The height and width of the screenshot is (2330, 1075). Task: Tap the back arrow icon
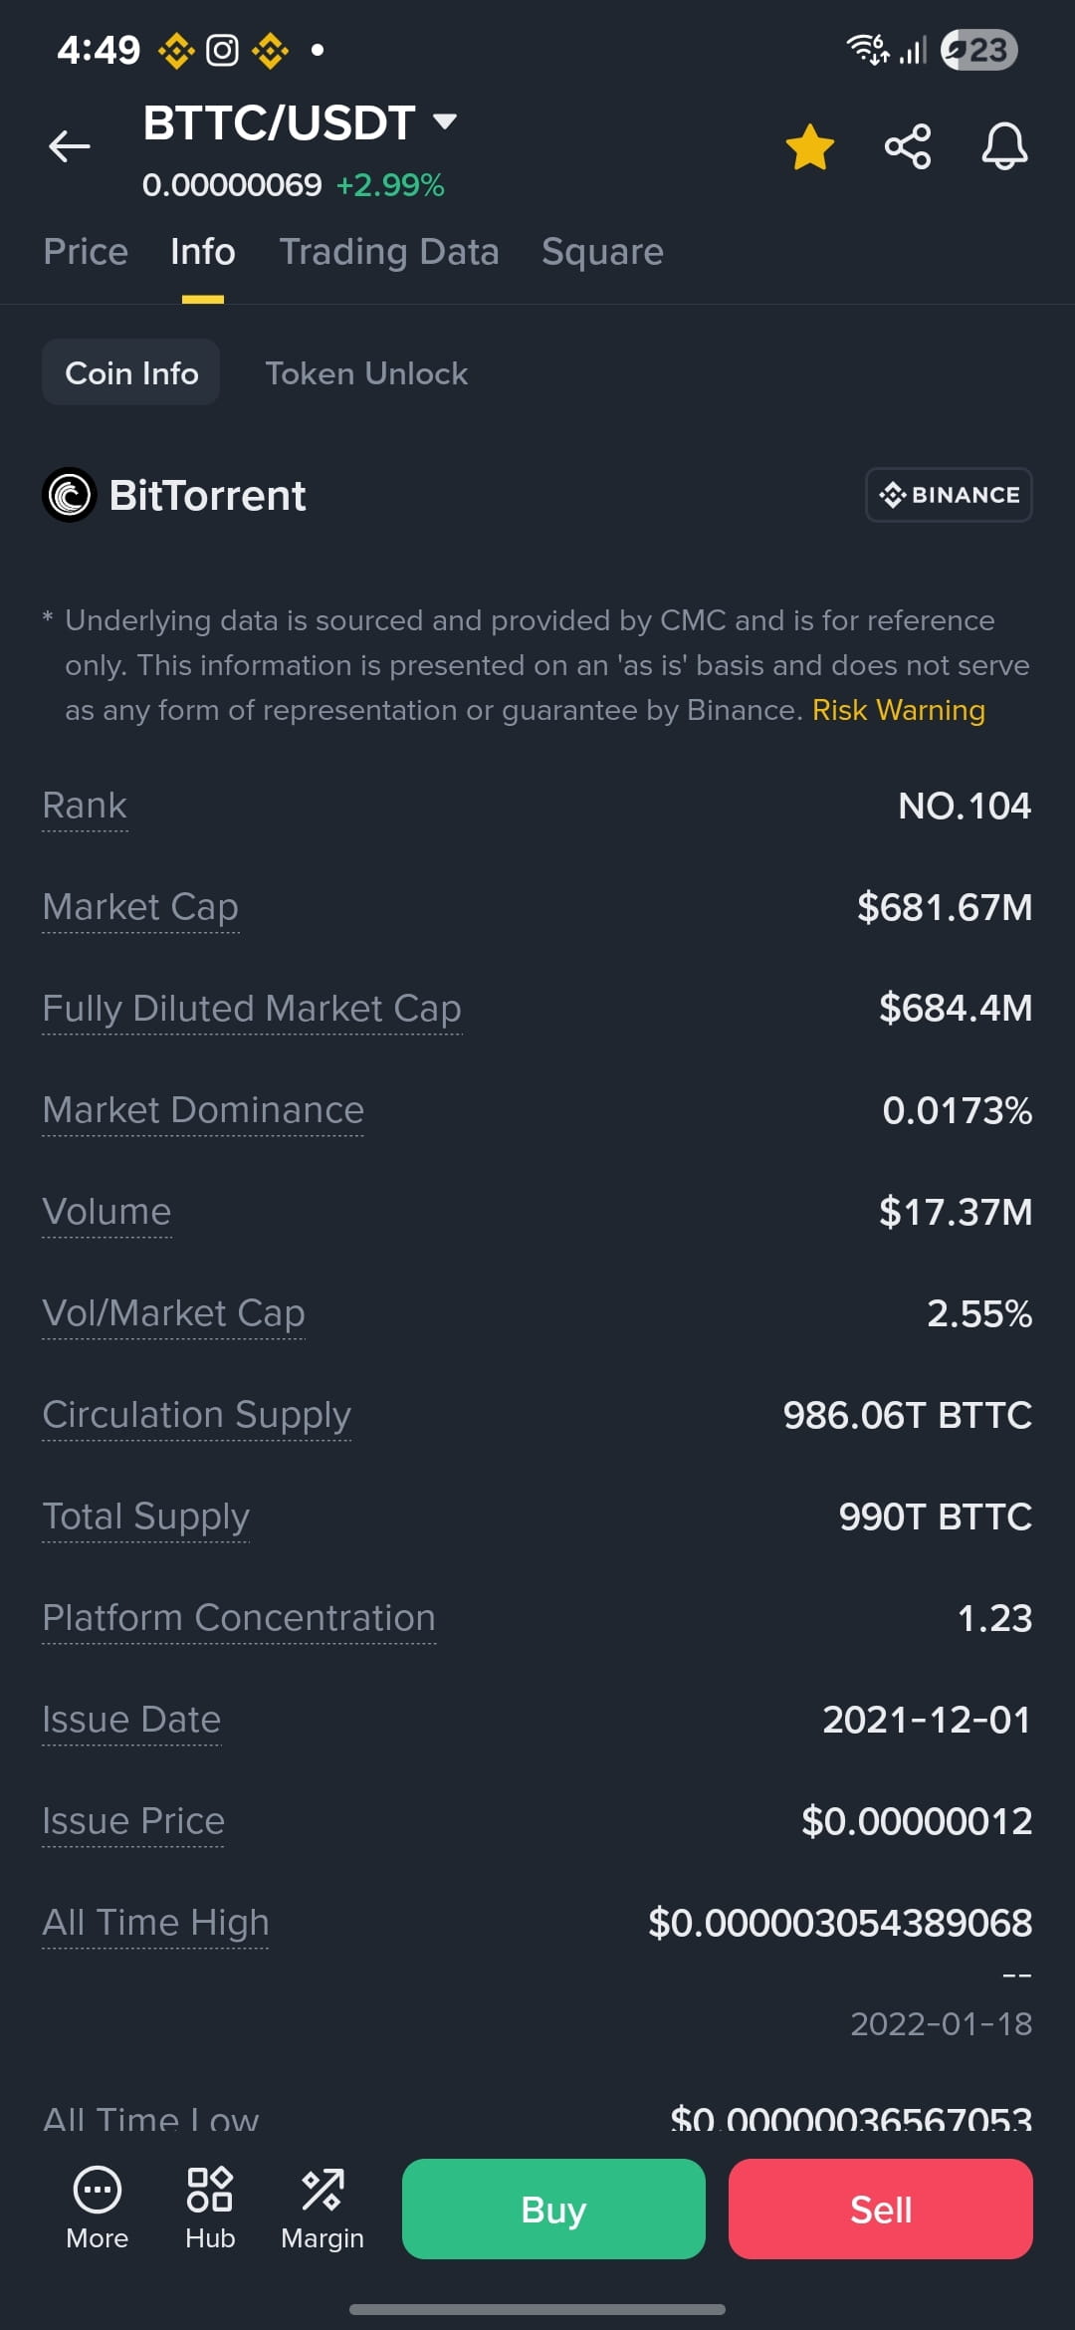[70, 146]
